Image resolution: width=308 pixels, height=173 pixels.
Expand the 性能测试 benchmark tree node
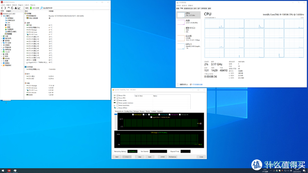pyautogui.click(x=1, y=65)
